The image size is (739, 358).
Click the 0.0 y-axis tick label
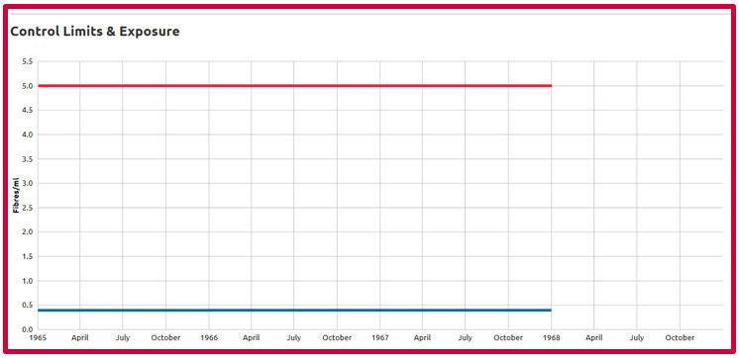pyautogui.click(x=27, y=329)
